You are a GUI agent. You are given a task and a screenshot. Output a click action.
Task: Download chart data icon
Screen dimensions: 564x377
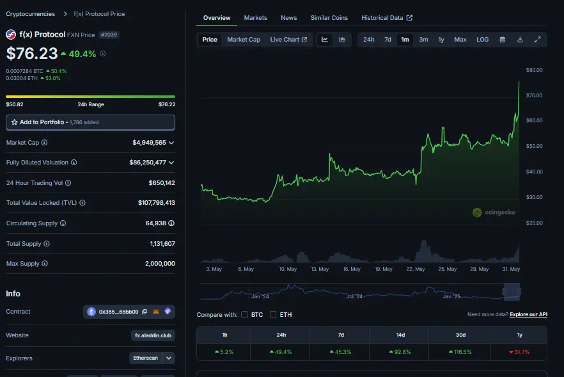pos(520,40)
